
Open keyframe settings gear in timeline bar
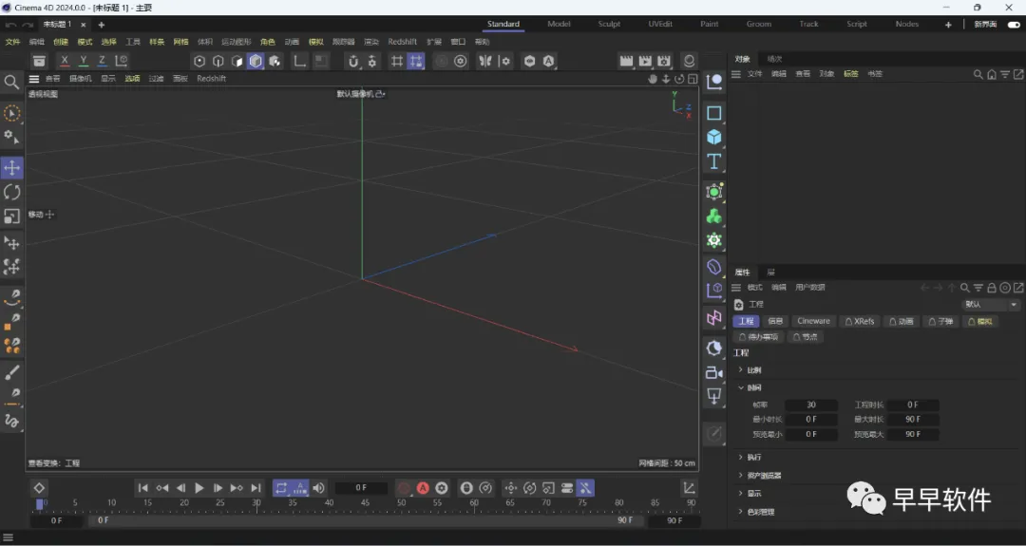click(442, 488)
